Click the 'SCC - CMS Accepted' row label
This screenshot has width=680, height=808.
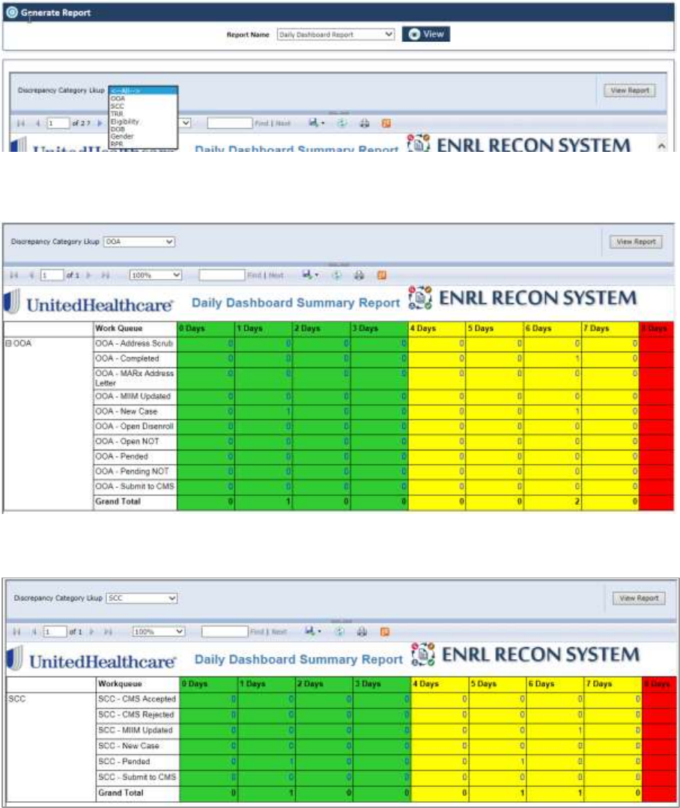137,700
